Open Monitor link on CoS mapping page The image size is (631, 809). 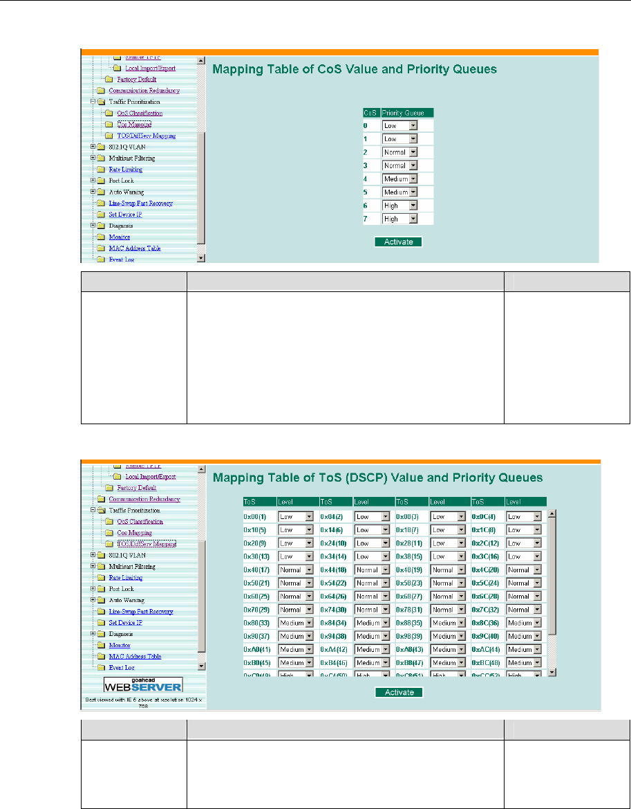(119, 237)
